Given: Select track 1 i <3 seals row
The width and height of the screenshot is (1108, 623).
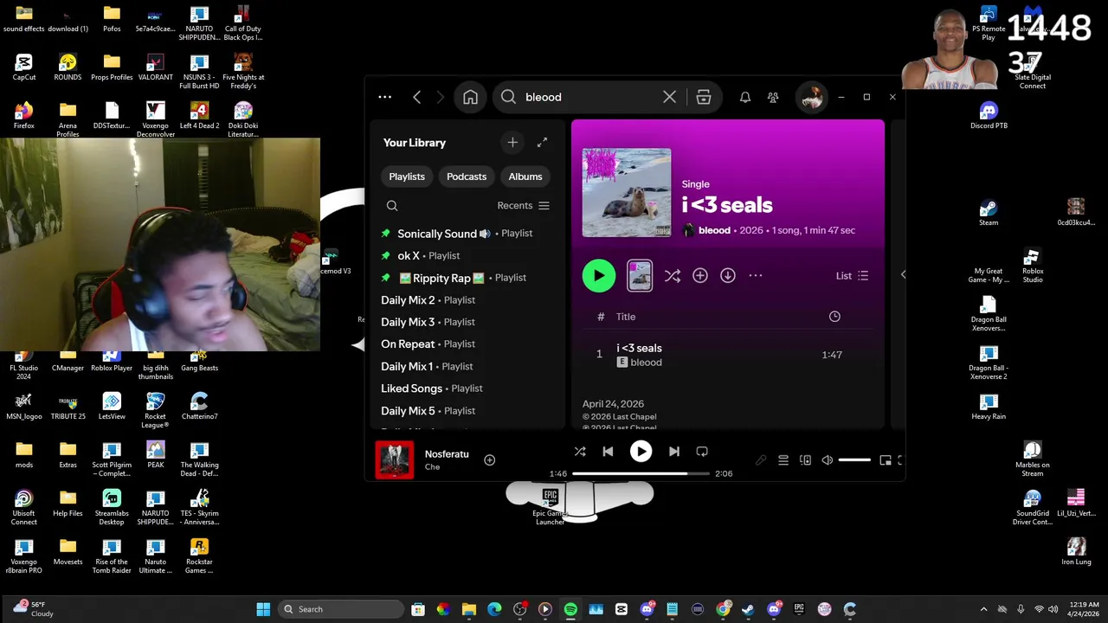Looking at the screenshot, I should click(727, 355).
